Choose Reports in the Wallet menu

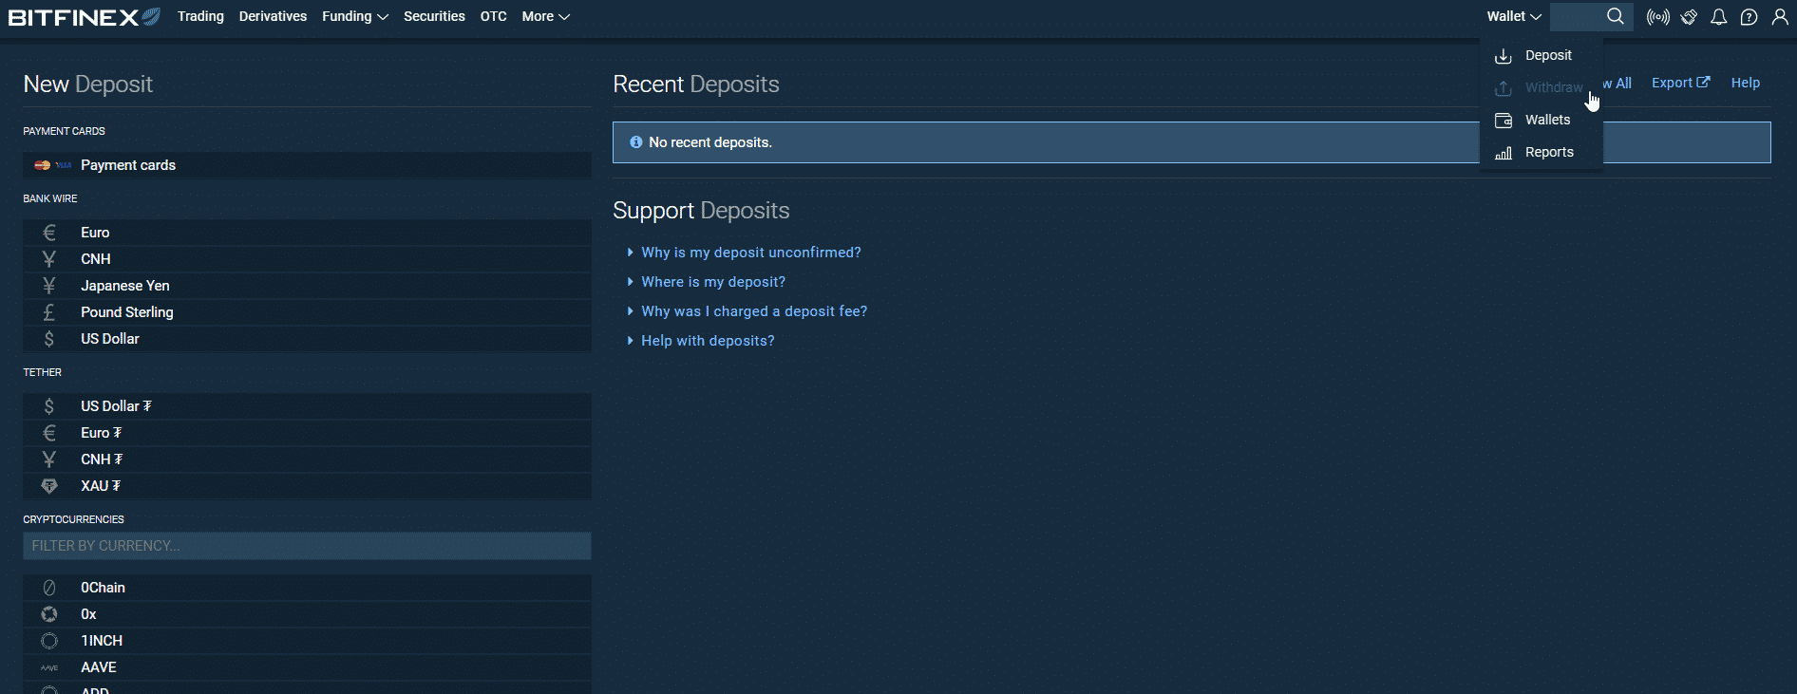[1548, 152]
